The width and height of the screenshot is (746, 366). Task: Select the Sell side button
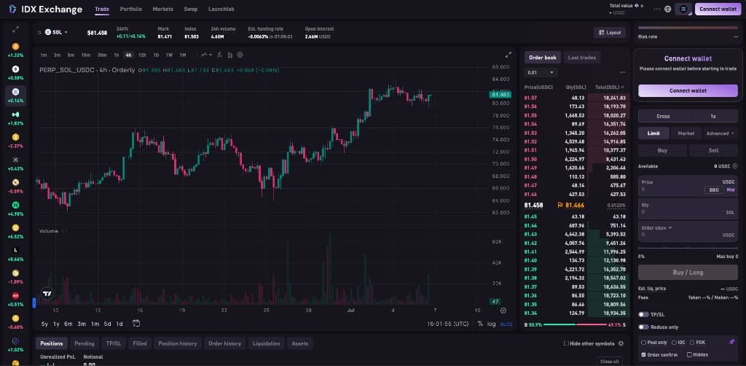pyautogui.click(x=714, y=150)
